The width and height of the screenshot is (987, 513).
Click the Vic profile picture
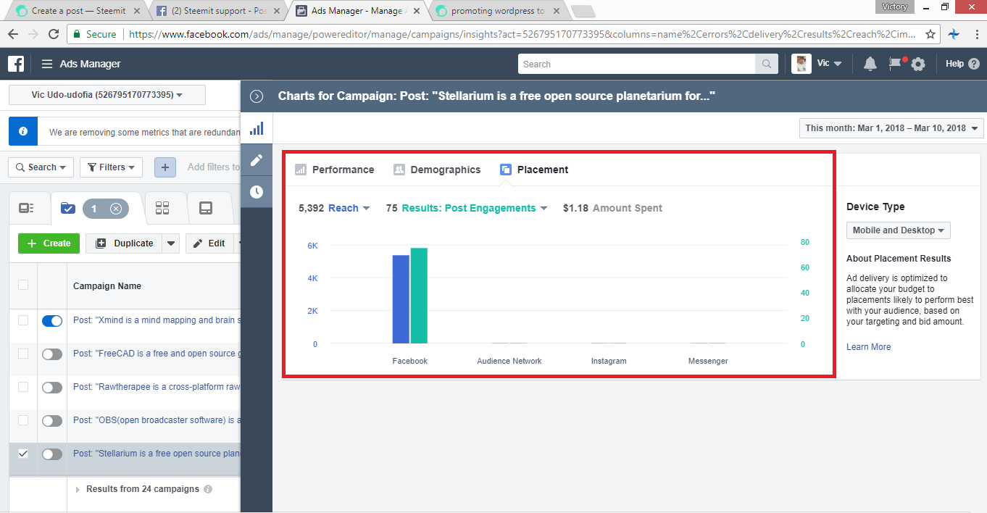click(801, 64)
